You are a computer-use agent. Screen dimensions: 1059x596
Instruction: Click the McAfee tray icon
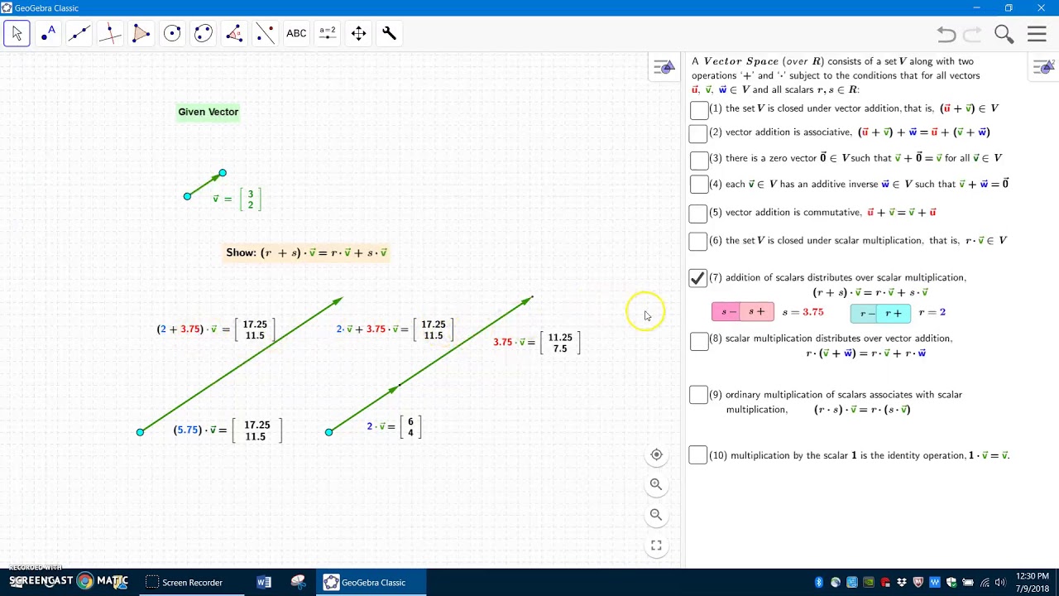tap(918, 583)
